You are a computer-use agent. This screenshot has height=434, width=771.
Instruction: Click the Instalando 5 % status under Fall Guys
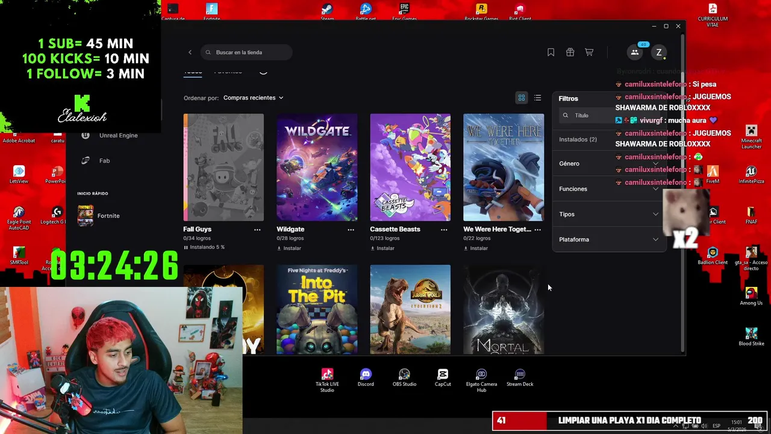pos(204,247)
